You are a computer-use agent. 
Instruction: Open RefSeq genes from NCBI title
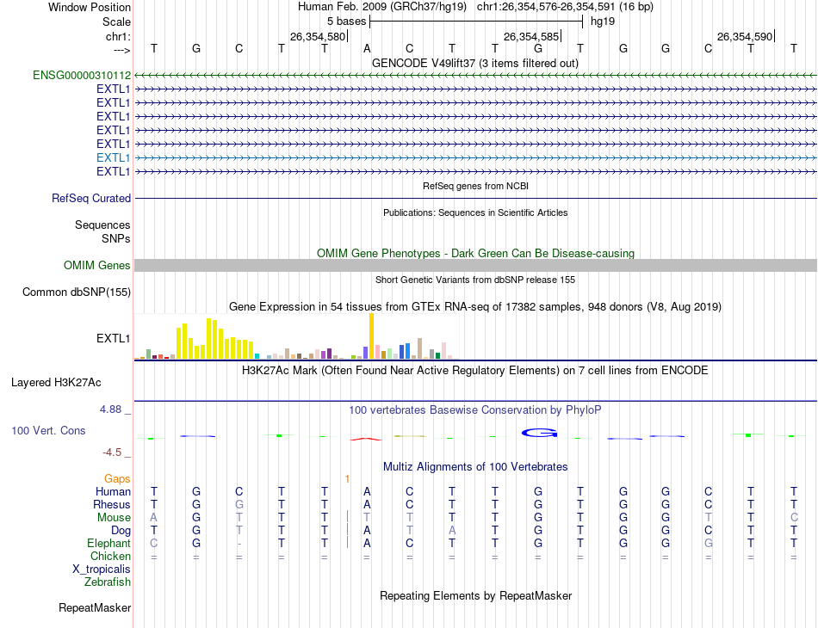click(475, 186)
